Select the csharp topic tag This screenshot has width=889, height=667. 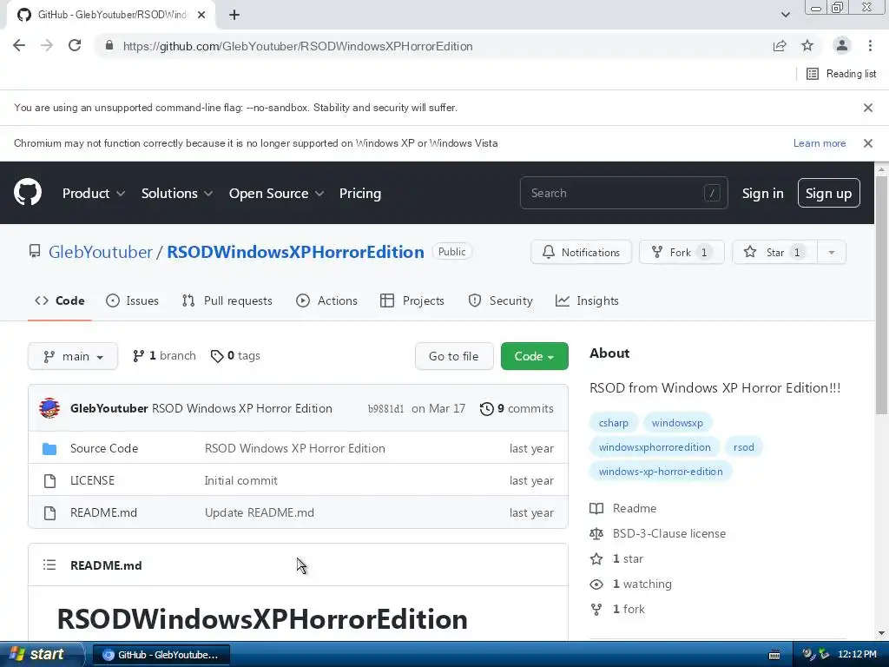tap(614, 423)
